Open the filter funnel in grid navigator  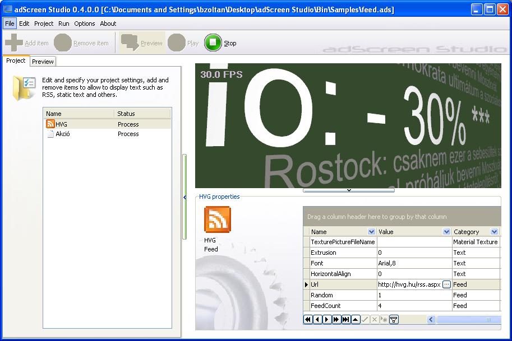394,320
